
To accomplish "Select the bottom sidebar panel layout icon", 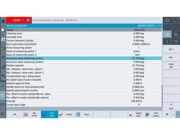I will [x=3, y=114].
